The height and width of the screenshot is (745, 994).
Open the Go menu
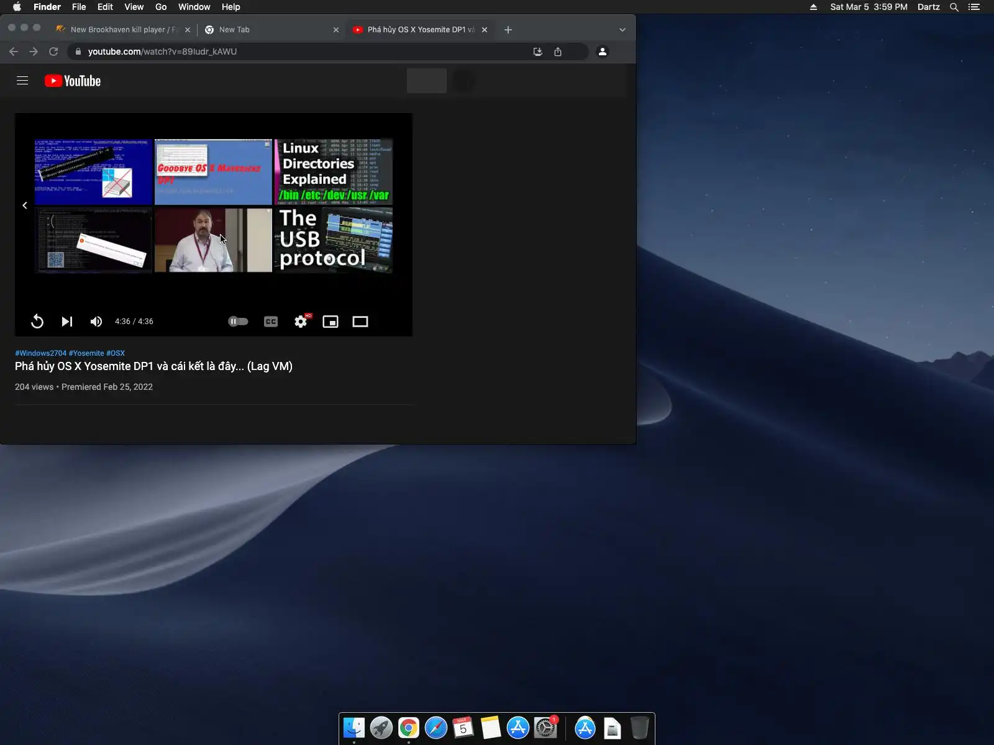click(161, 7)
